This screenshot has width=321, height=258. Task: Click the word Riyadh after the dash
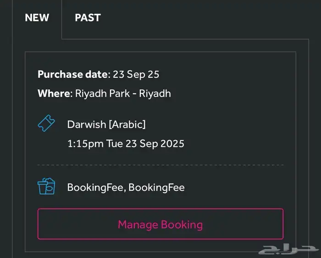(x=155, y=93)
